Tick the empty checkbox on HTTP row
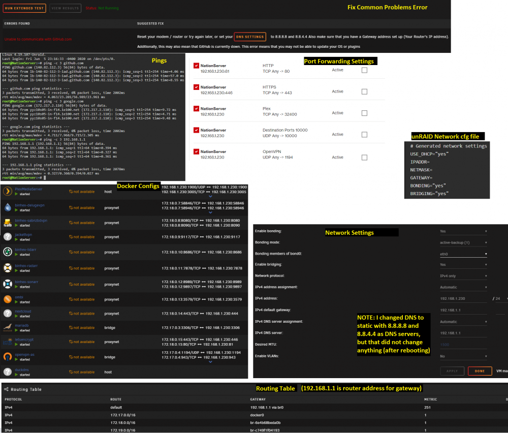Image resolution: width=508 pixels, height=433 pixels. 364,70
